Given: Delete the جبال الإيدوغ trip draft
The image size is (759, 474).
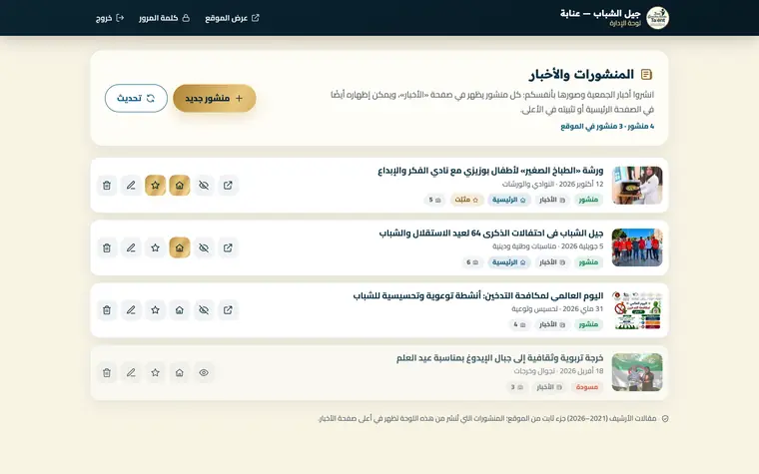Looking at the screenshot, I should 107,373.
